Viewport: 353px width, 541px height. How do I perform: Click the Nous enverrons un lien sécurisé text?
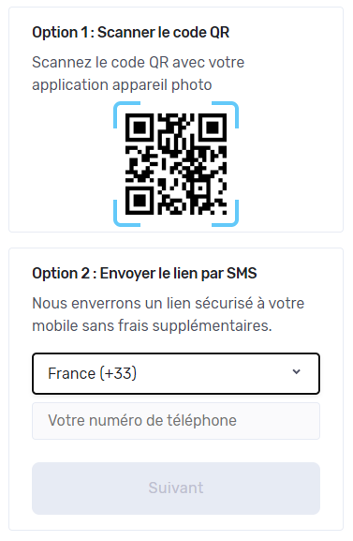[169, 303]
